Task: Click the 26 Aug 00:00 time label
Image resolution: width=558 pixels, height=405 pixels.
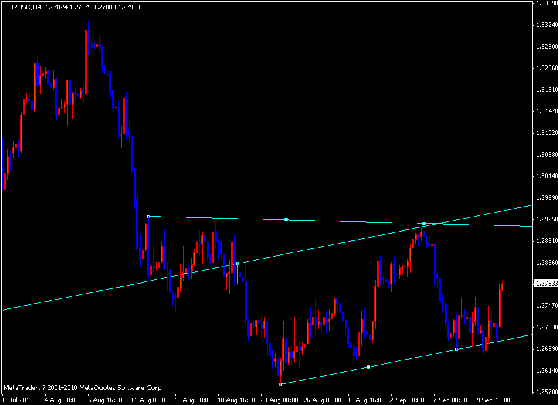Action: click(322, 400)
